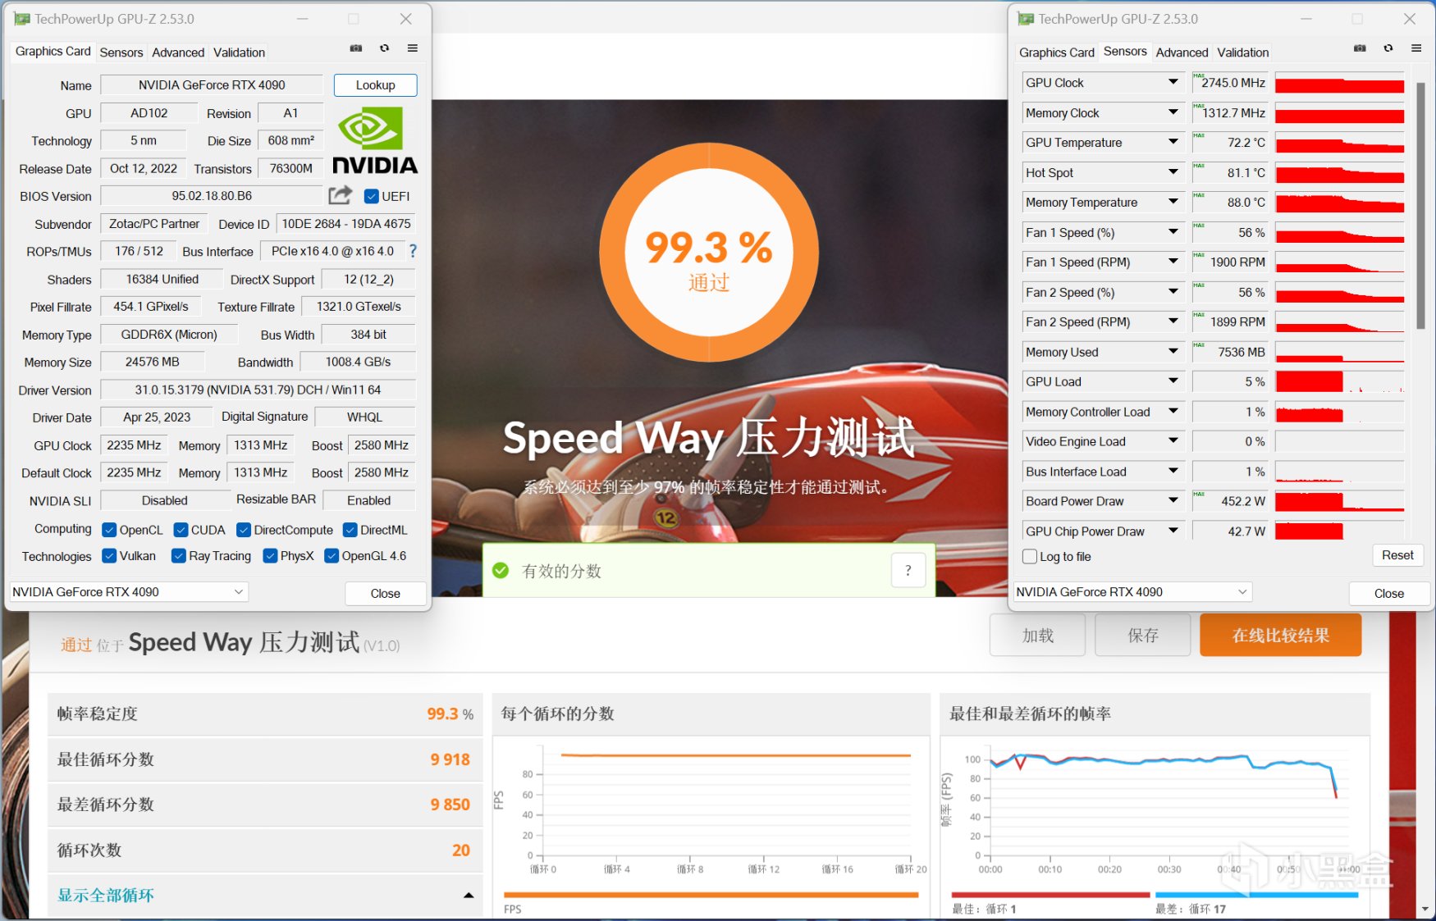Viewport: 1436px width, 921px height.
Task: Open the Memory Temperature sensor dropdown
Action: (1173, 202)
